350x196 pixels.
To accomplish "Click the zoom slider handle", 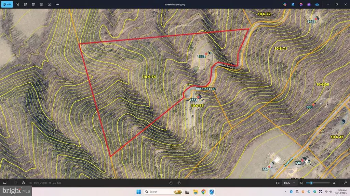I will [311, 183].
